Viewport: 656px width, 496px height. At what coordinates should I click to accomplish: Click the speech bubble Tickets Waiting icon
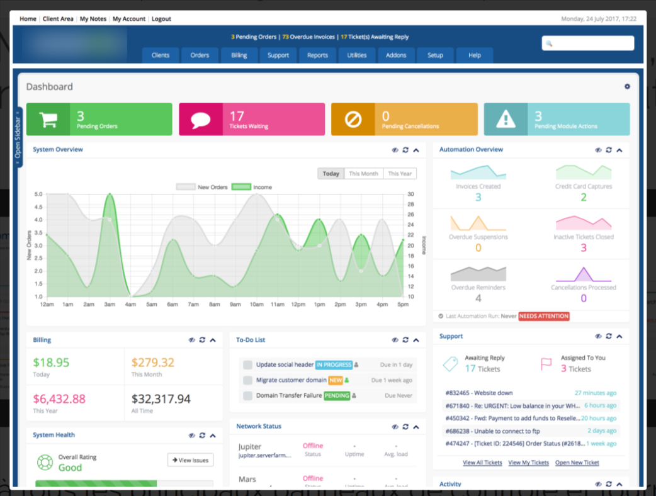(x=201, y=120)
